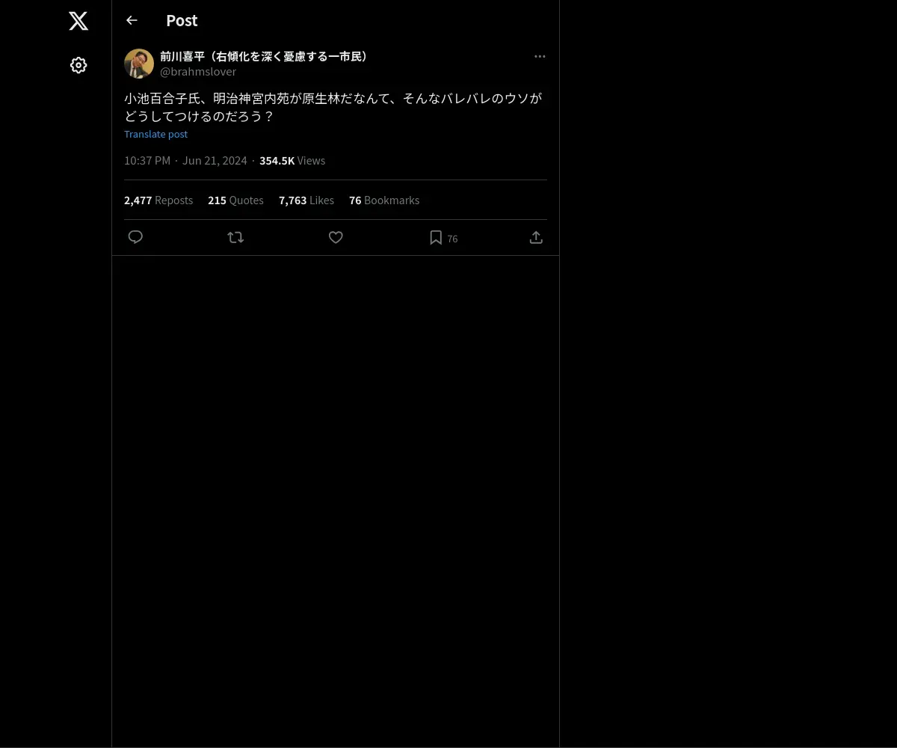View the 2,477 Reposts list

coord(158,200)
